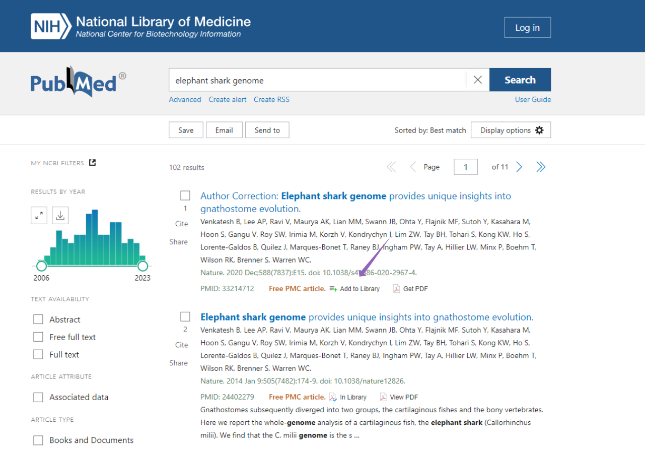Run the search with the Search button
Viewport: 645px width, 451px height.
click(520, 79)
